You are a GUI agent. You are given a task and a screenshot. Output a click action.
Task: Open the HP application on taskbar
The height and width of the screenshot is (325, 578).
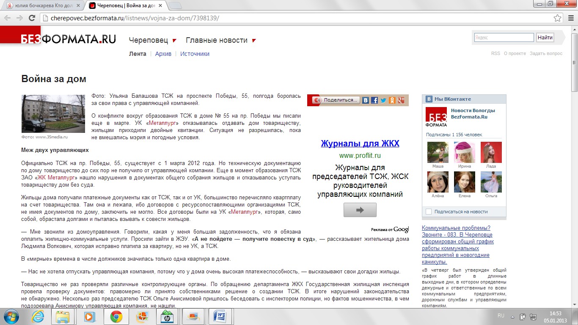point(167,317)
